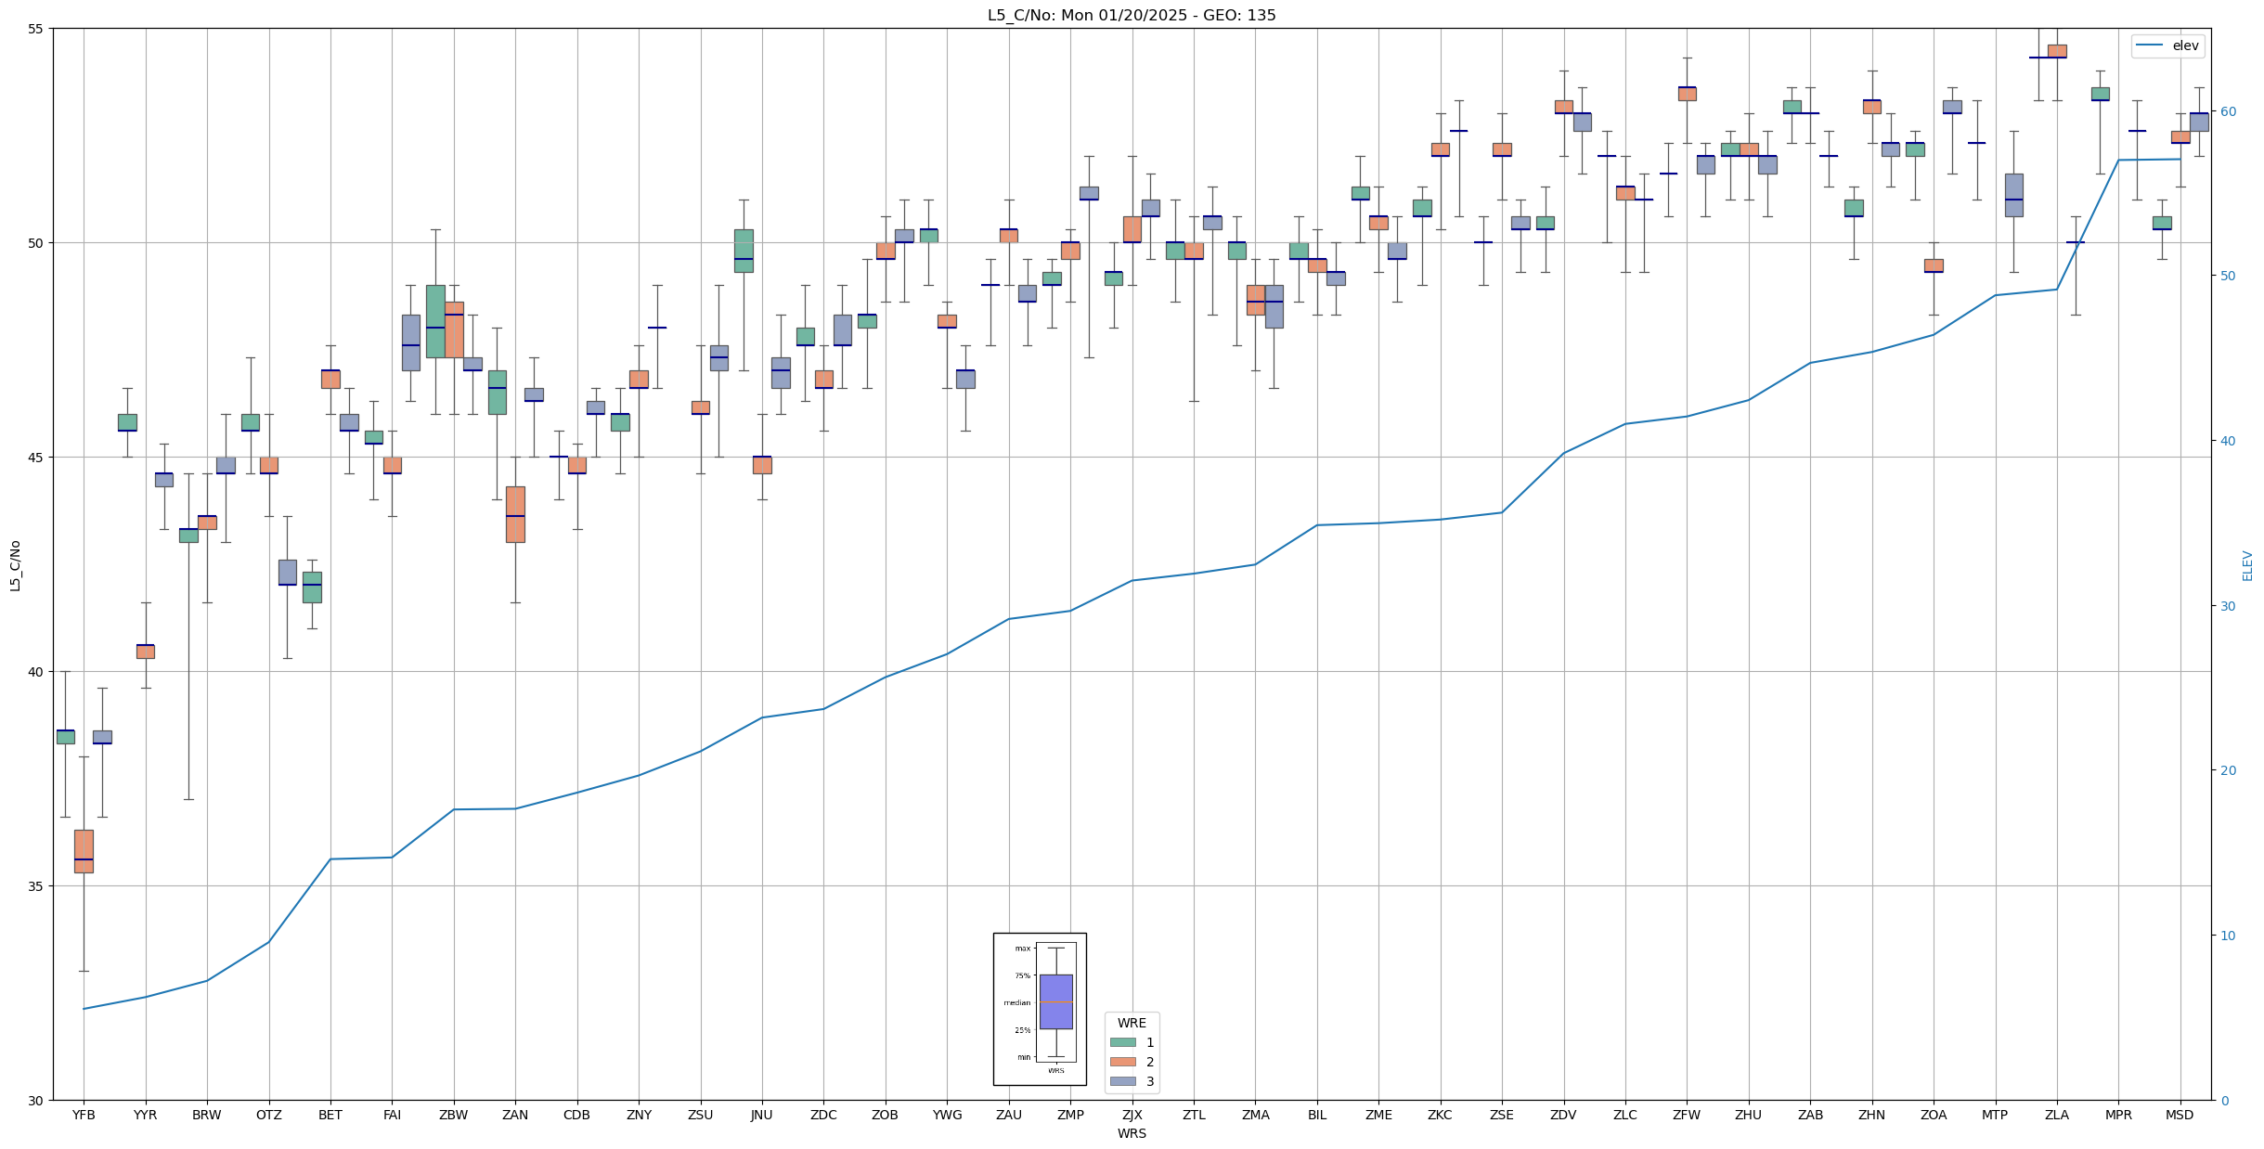Click the WRS x-axis title
The height and width of the screenshot is (1149, 2264).
pos(1131,1133)
